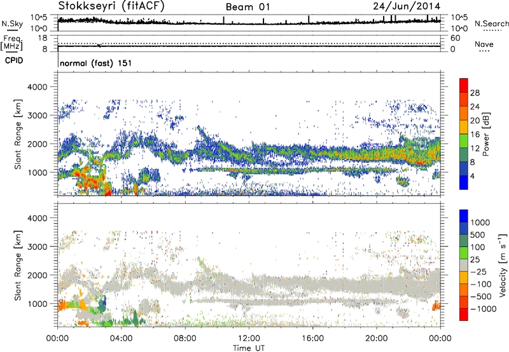Click the 'normal (fast) 151' text
This screenshot has width=509, height=352.
pyautogui.click(x=96, y=63)
